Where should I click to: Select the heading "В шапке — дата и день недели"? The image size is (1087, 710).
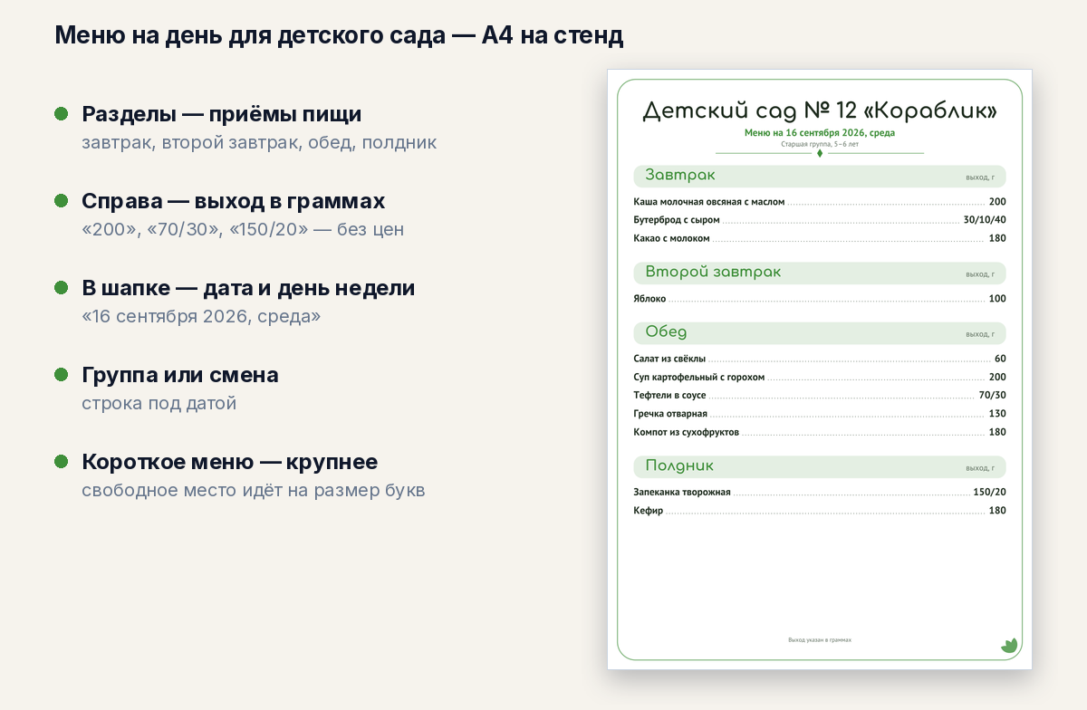click(248, 288)
